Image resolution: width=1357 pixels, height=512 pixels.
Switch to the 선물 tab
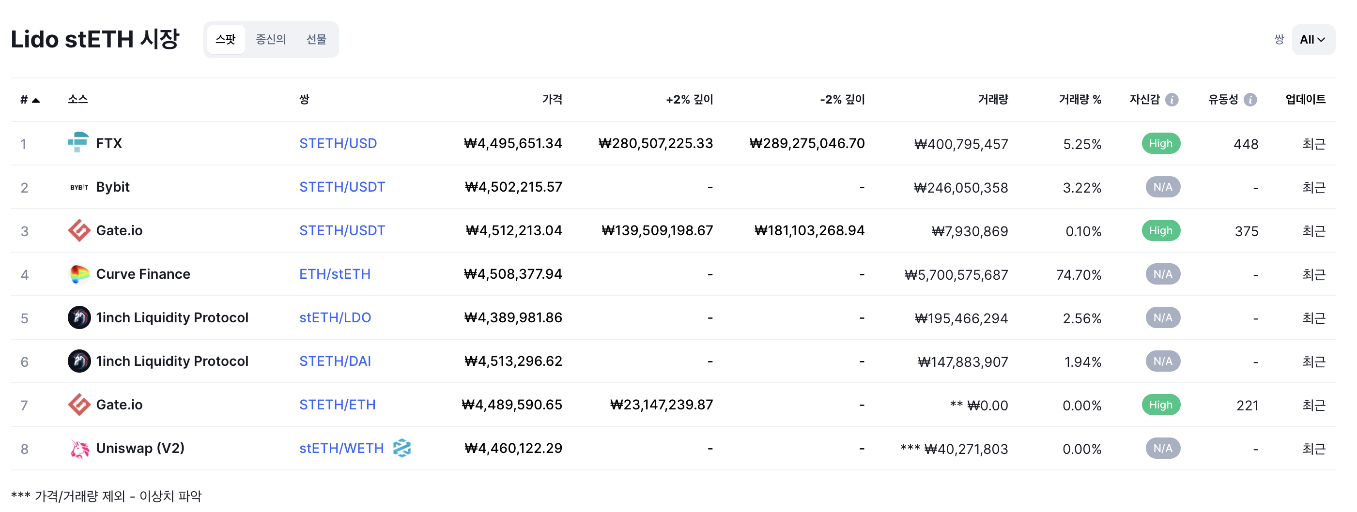[316, 40]
